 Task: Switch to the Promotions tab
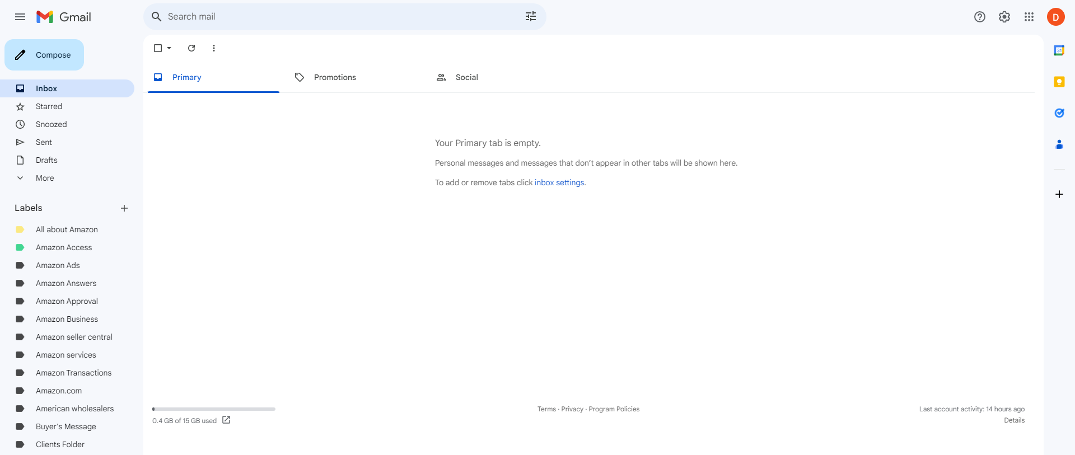click(354, 77)
